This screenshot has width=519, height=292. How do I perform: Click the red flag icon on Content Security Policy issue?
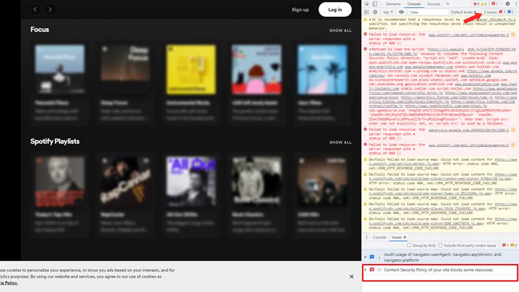click(x=372, y=270)
